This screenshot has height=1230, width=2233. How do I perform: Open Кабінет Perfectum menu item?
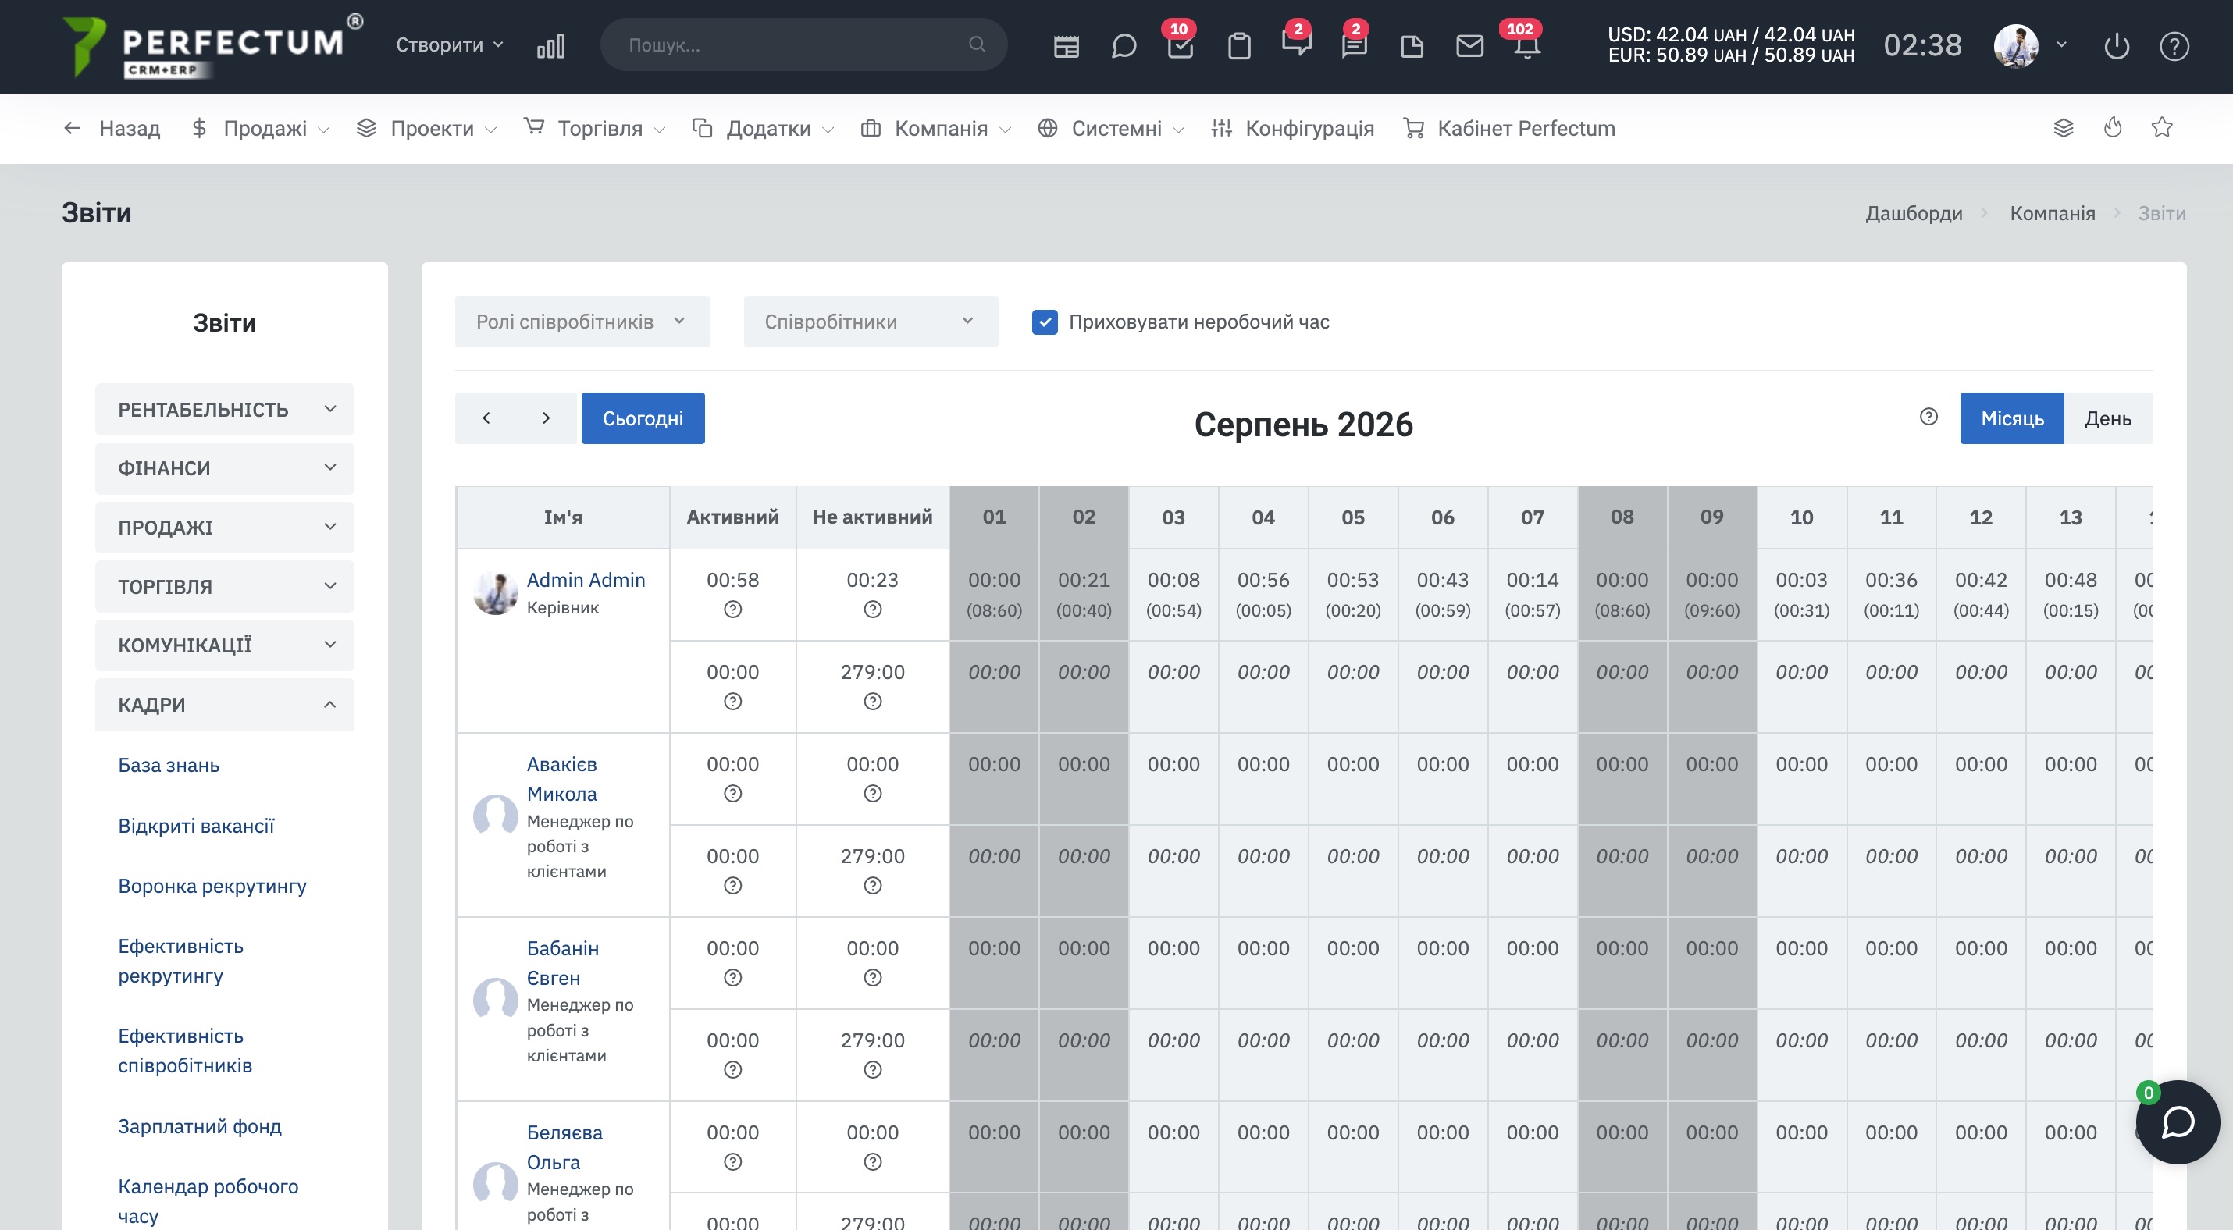(1509, 128)
